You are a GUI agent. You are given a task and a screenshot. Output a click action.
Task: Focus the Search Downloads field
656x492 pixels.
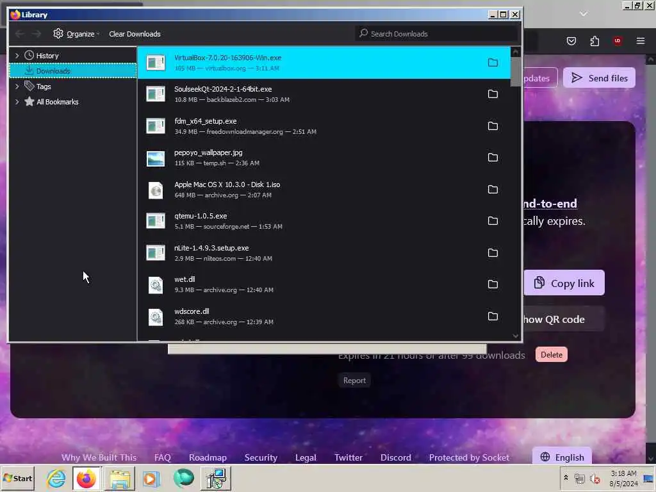coord(436,33)
